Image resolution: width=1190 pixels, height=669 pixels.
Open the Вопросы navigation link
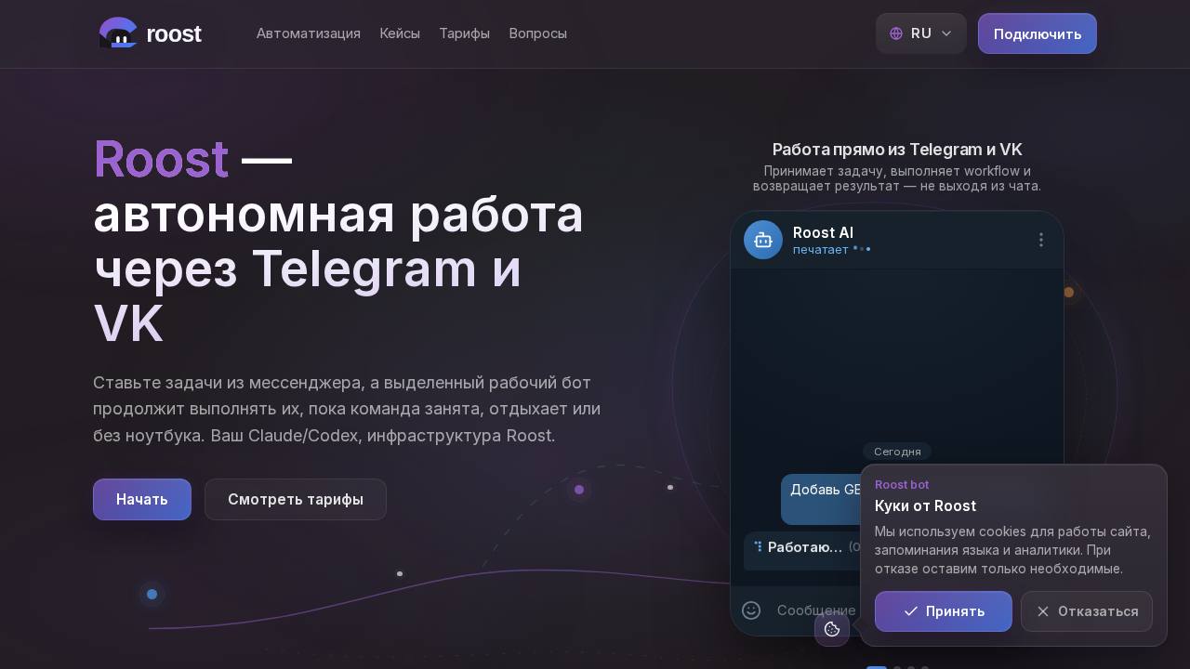point(537,33)
